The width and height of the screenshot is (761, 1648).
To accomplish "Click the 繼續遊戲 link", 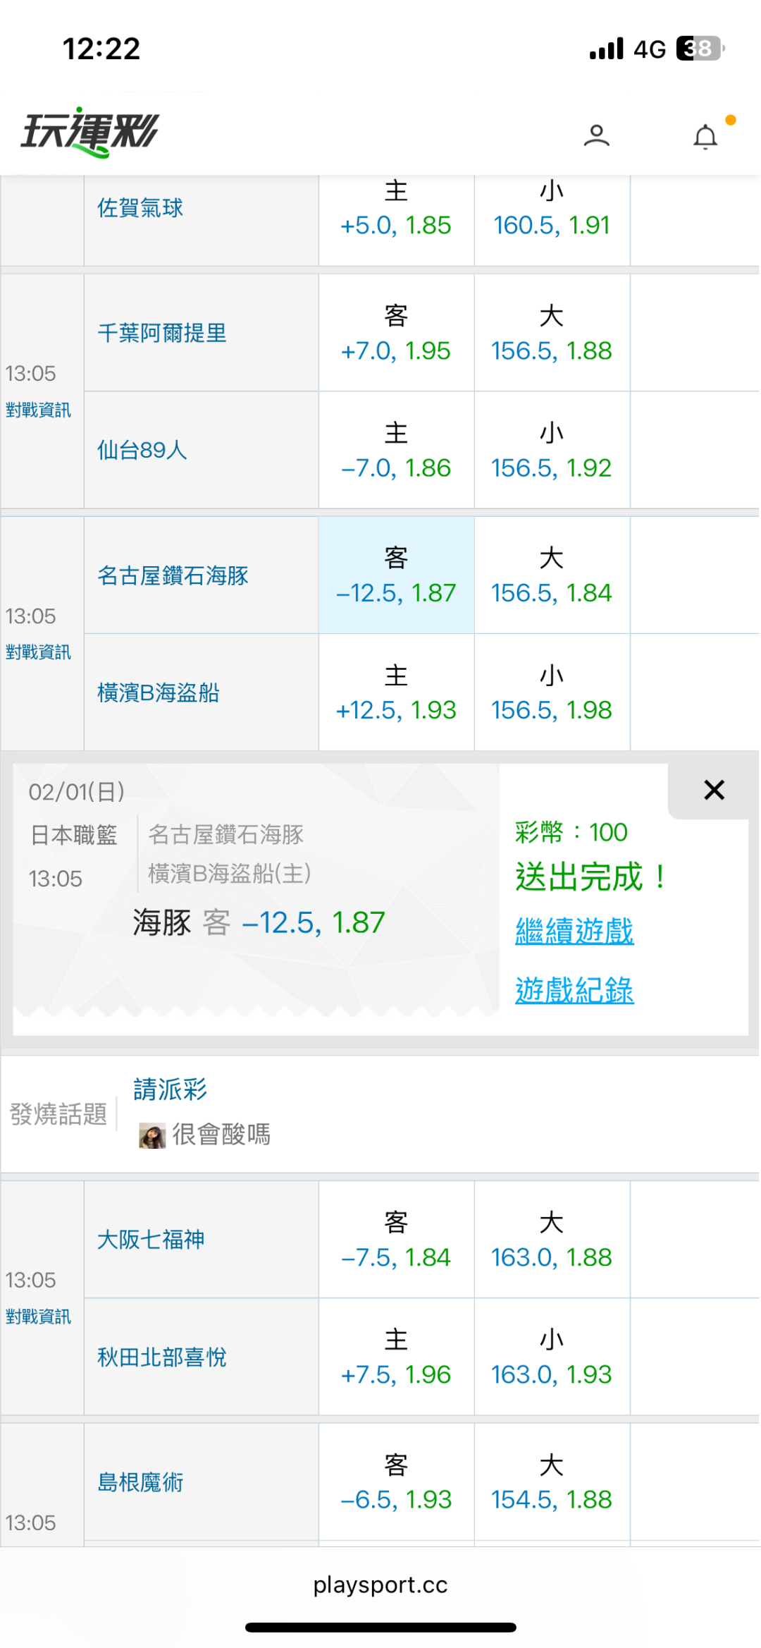I will point(574,931).
